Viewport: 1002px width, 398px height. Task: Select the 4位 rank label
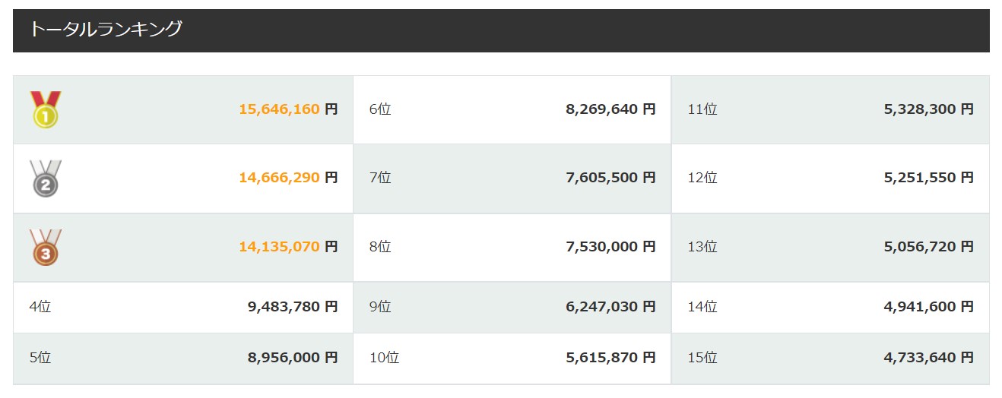coord(40,307)
